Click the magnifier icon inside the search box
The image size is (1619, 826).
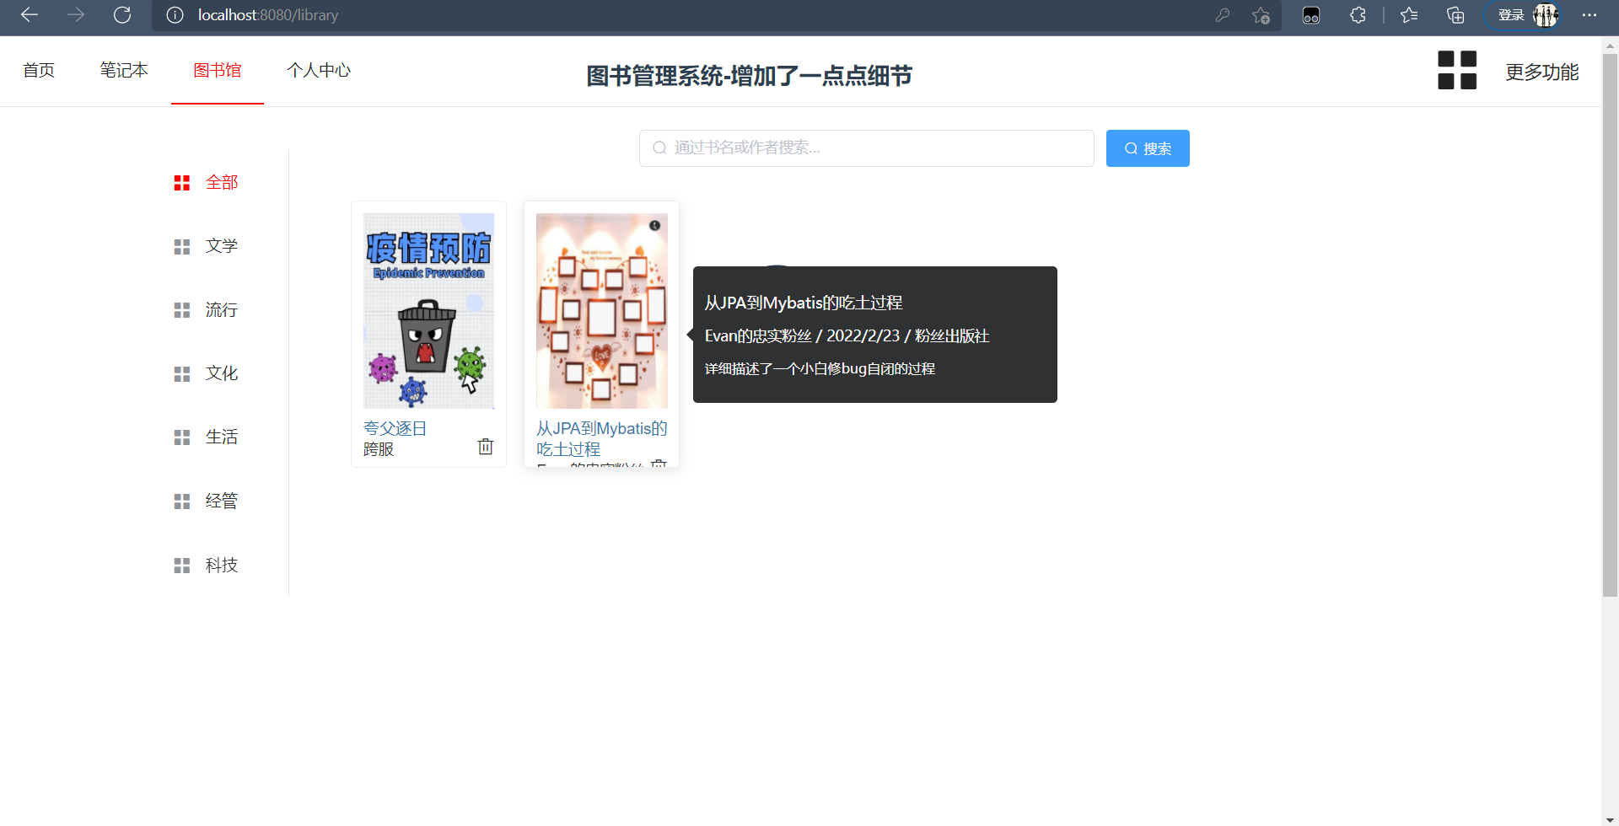(659, 147)
